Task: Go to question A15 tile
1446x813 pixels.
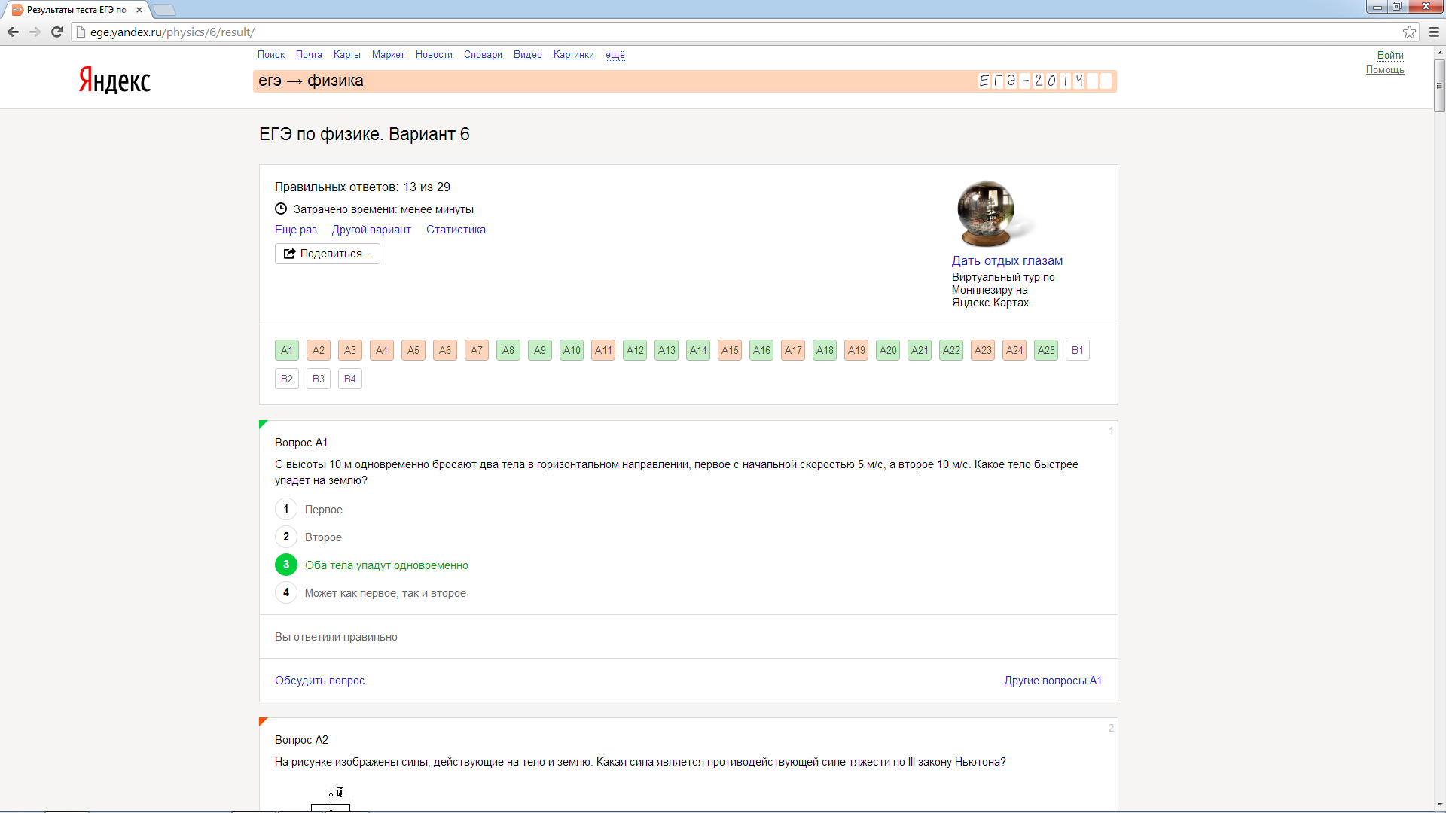Action: pos(730,350)
